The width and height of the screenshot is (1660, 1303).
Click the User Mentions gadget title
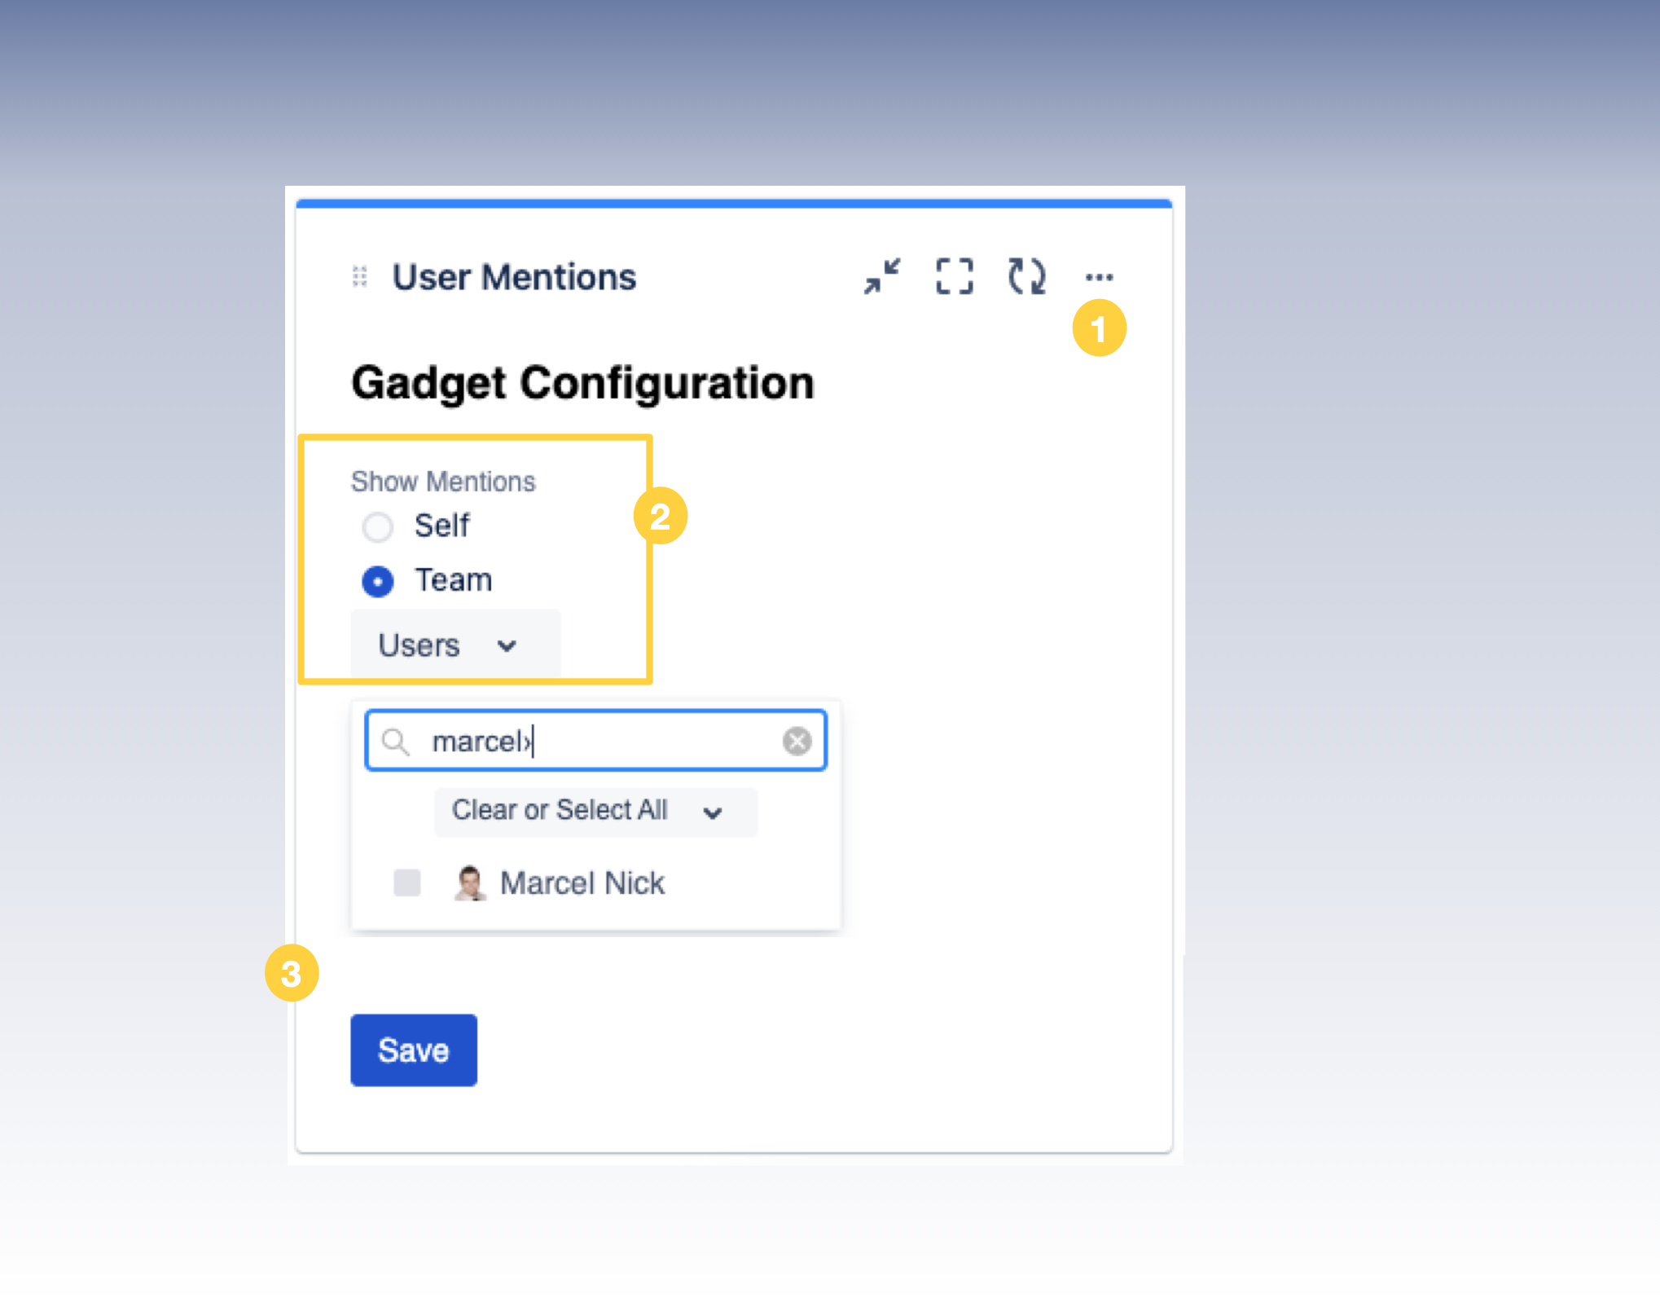tap(514, 277)
